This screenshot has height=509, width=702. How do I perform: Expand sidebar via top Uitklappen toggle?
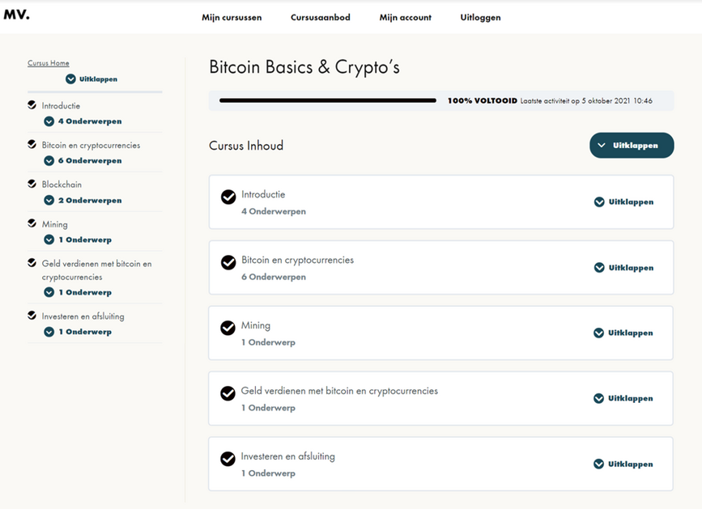point(91,79)
